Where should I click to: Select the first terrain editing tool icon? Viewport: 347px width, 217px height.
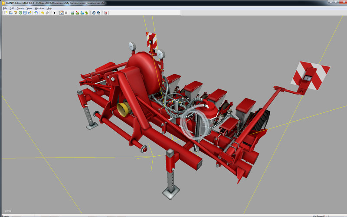(72, 13)
